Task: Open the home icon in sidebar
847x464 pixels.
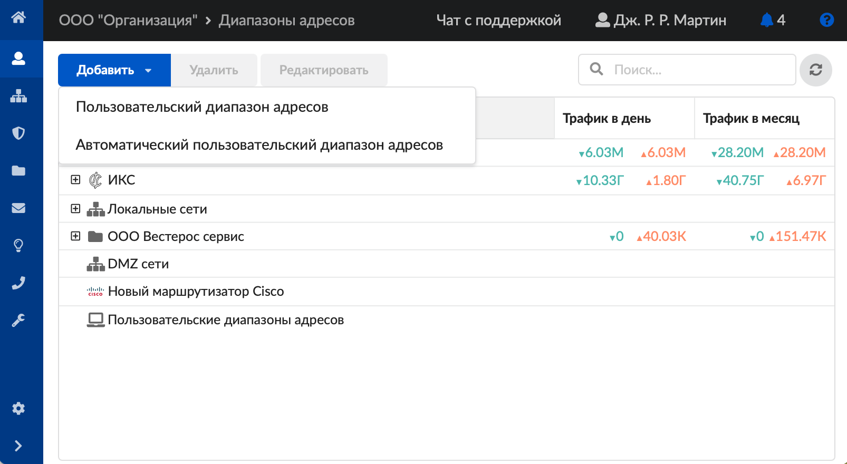Action: pyautogui.click(x=18, y=17)
